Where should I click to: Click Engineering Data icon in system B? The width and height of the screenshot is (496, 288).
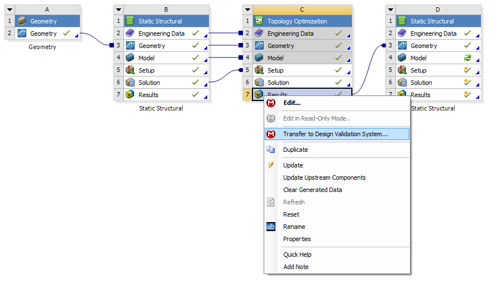tap(130, 33)
